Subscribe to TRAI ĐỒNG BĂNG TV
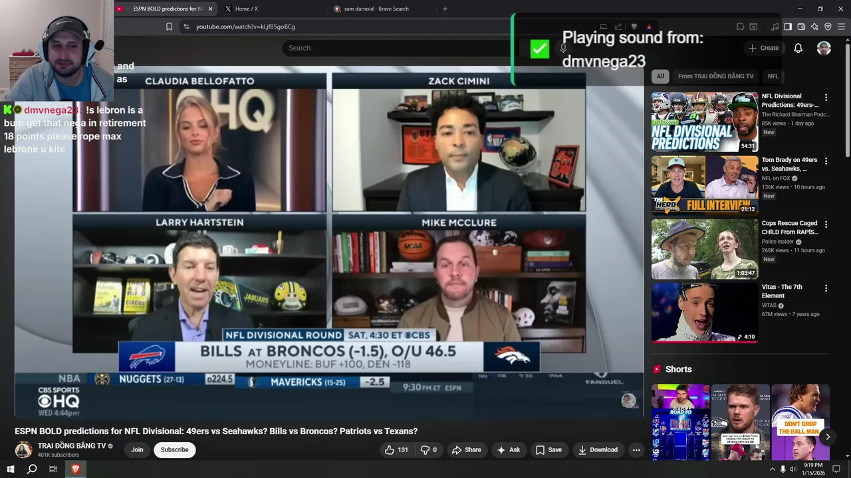851x478 pixels. pyautogui.click(x=174, y=449)
